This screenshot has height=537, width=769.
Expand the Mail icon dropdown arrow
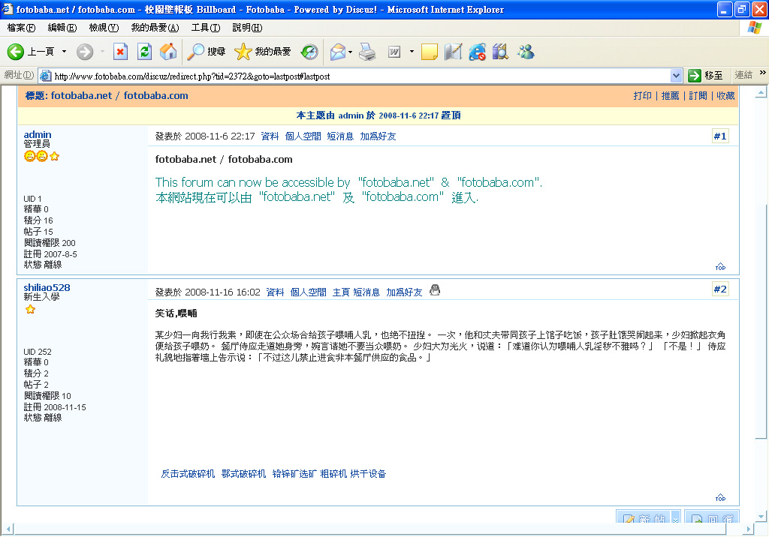pos(350,52)
